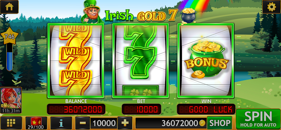This screenshot has width=281, height=130.
Task: Click the leprechaun mascot in title
Action: point(92,12)
